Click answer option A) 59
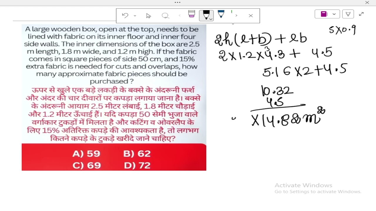The width and height of the screenshot is (376, 211). click(x=86, y=154)
